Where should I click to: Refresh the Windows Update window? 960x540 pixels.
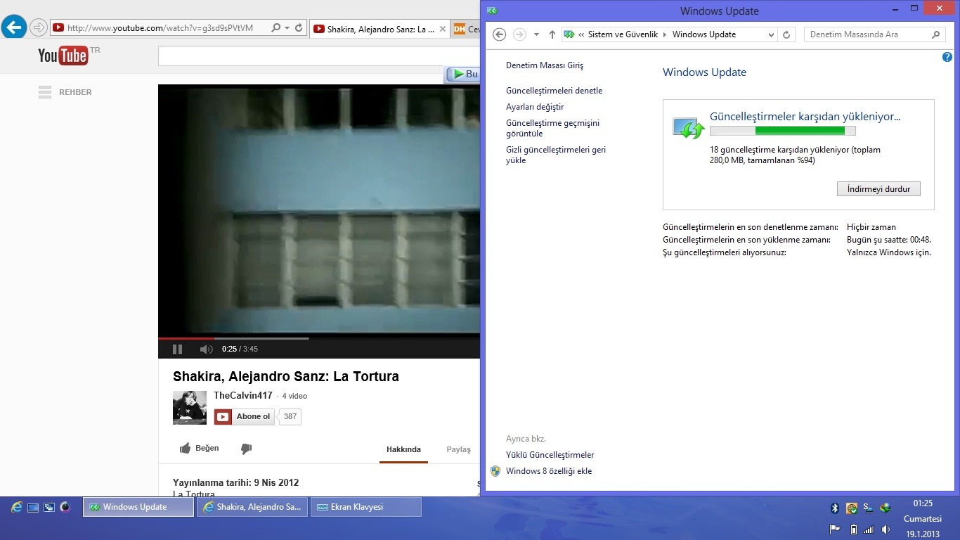pos(786,34)
